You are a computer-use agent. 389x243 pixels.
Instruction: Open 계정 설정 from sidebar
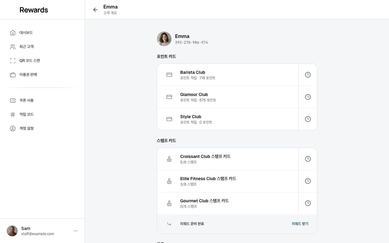[x=43, y=128]
